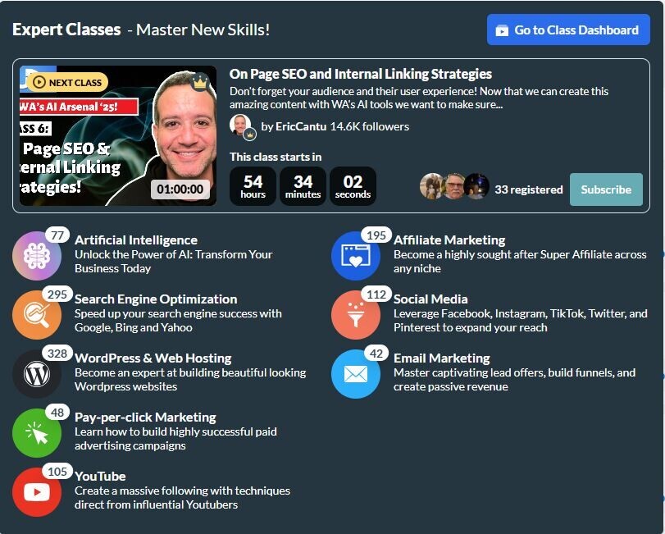The width and height of the screenshot is (665, 534).
Task: Click the Email Marketing envelope icon
Action: [356, 374]
